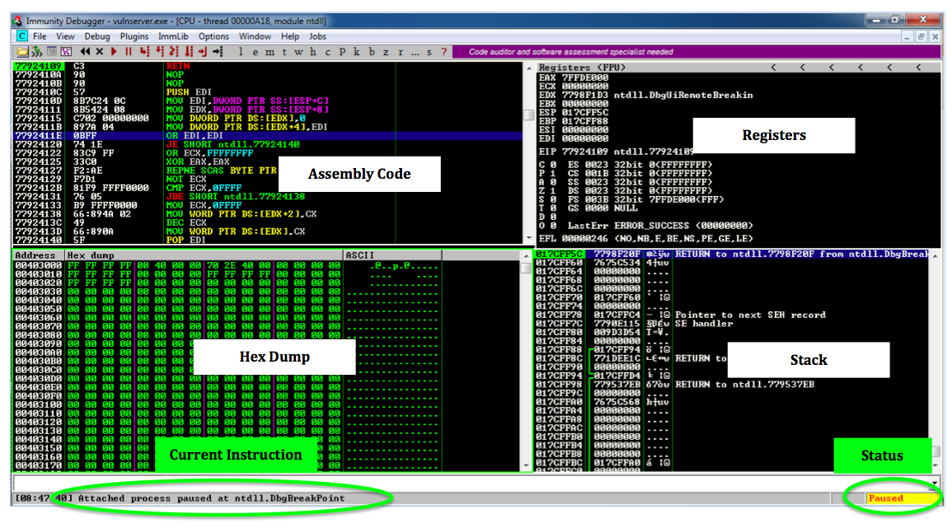952x528 pixels.
Task: Open the View menu
Action: click(x=66, y=36)
